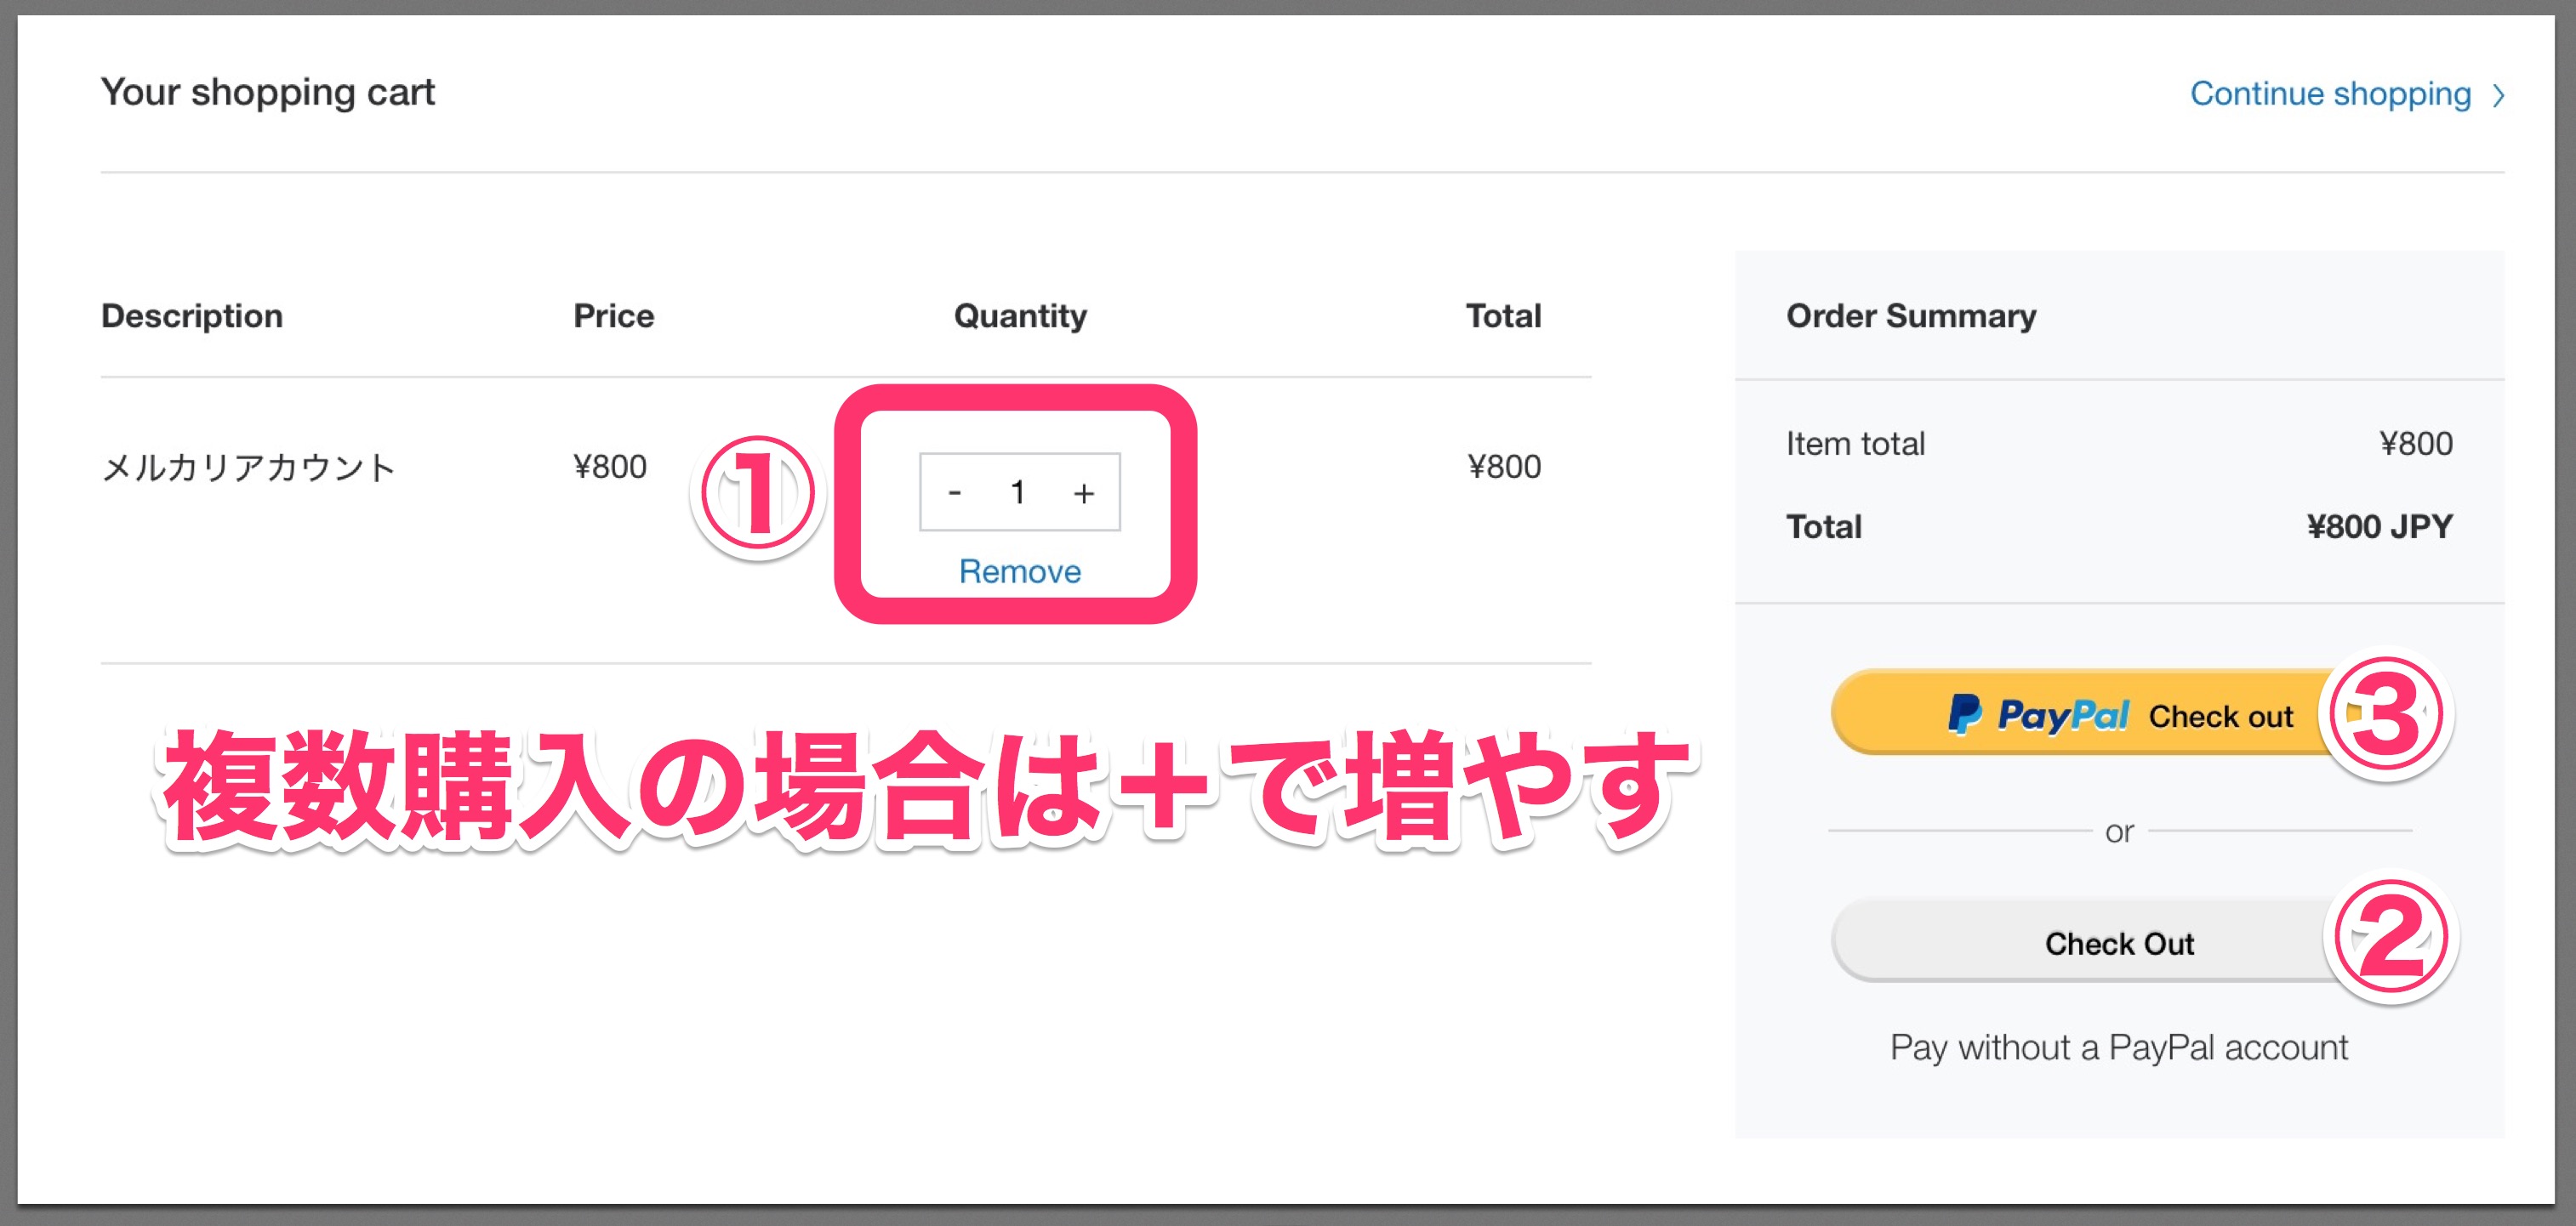Viewport: 2576px width, 1226px height.
Task: Click the Continue shopping link
Action: [2330, 93]
